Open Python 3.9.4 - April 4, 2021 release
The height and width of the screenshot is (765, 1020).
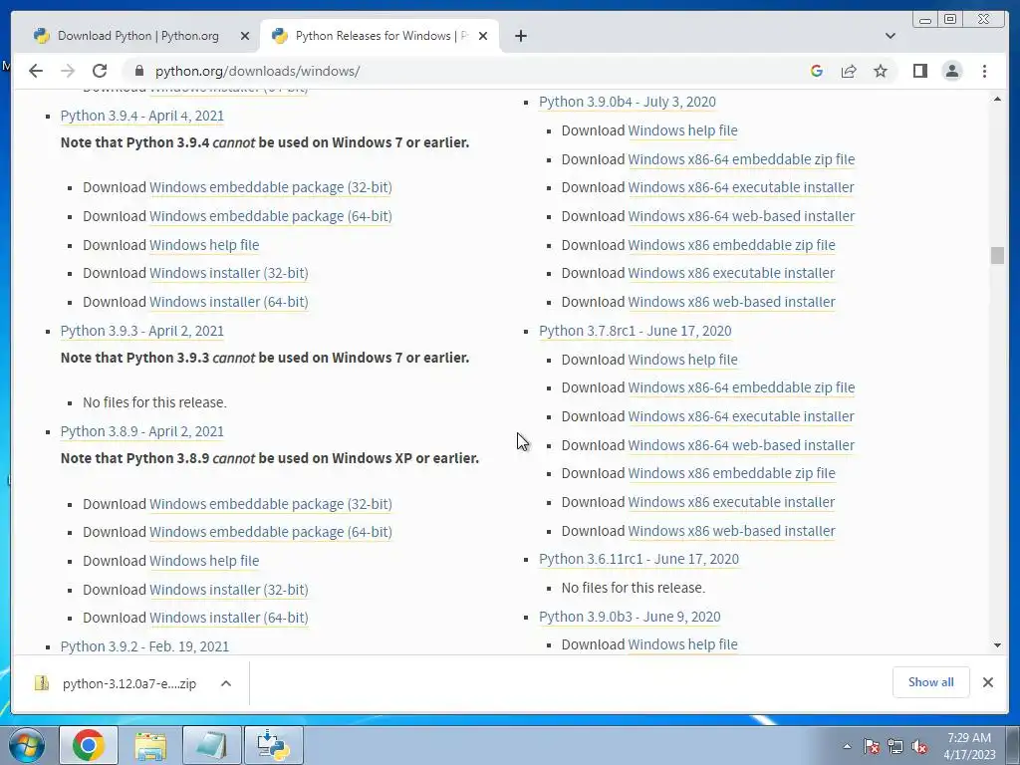pos(141,116)
